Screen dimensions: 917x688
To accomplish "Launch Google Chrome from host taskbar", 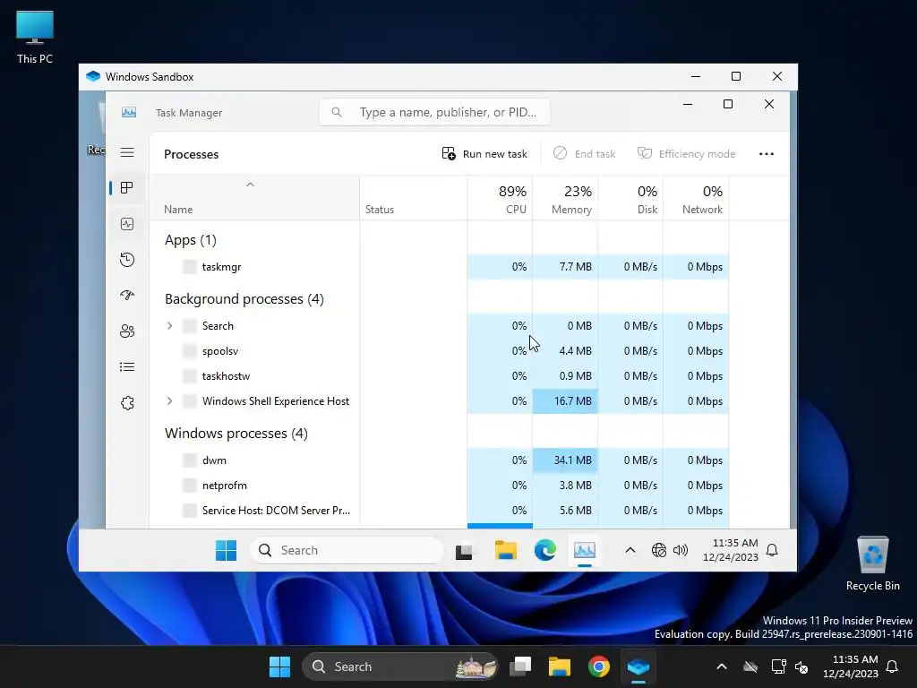I will [599, 666].
